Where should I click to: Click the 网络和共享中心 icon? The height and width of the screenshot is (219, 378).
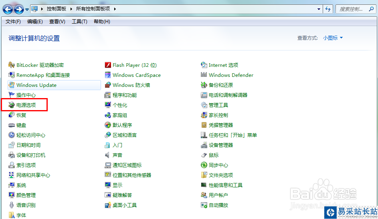tap(11, 175)
